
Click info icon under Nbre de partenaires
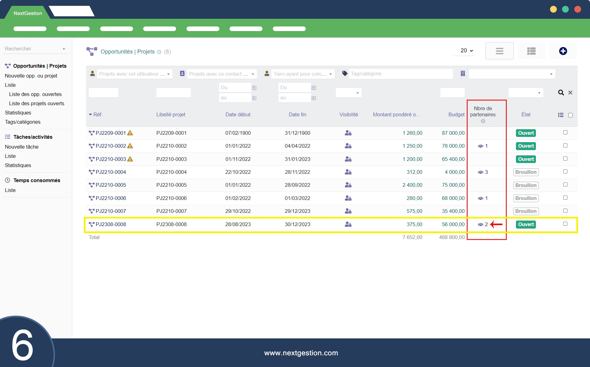pos(483,121)
